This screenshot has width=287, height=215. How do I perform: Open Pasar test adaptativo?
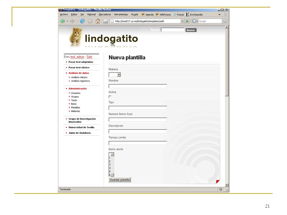point(81,62)
